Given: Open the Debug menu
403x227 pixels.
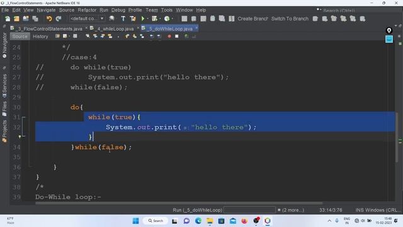Looking at the screenshot, I should click(118, 10).
